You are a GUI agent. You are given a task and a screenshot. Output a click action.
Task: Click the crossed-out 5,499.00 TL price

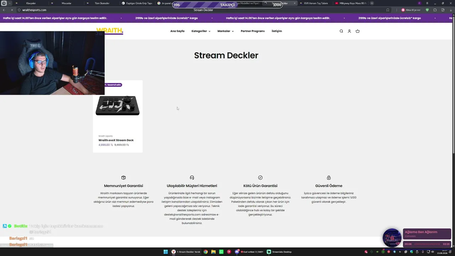coord(122,145)
